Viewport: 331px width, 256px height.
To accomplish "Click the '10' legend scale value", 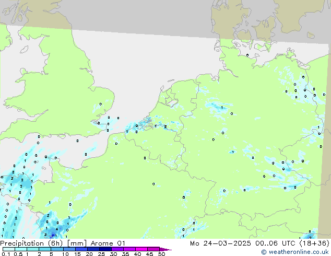I will tap(65, 254).
